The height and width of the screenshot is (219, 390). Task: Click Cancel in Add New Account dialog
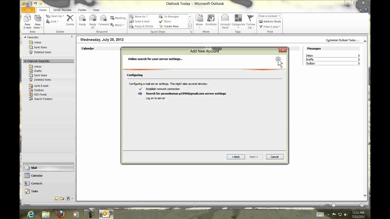coord(275,157)
